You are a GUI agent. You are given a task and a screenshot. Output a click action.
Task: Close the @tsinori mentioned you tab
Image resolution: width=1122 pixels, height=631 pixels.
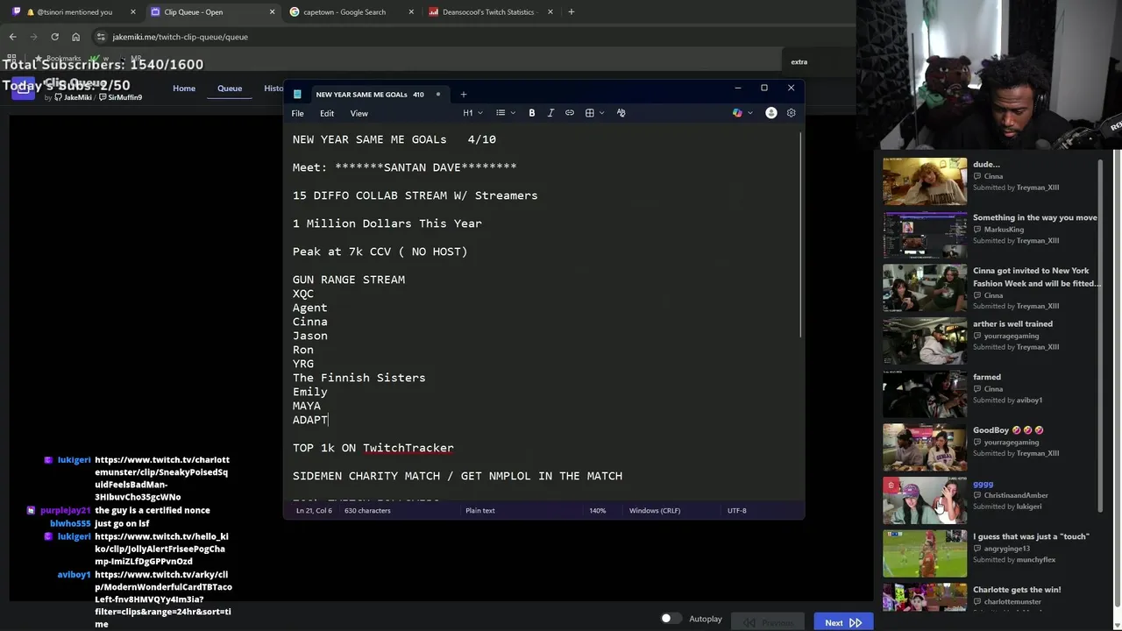point(133,12)
